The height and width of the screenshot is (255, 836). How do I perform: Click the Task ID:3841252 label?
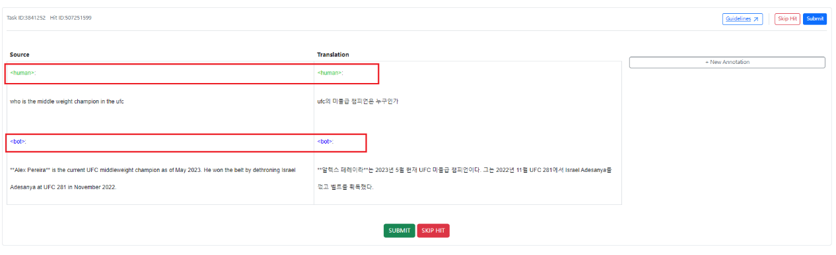[x=26, y=18]
